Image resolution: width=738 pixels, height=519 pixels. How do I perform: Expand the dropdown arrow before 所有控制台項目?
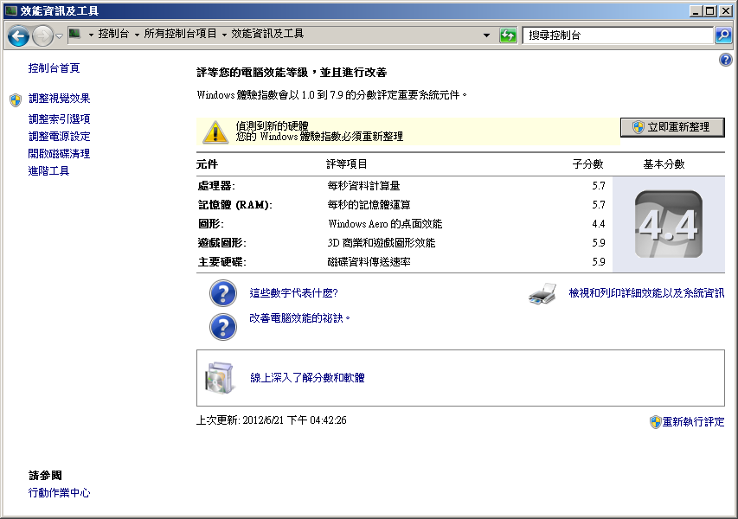(x=137, y=35)
